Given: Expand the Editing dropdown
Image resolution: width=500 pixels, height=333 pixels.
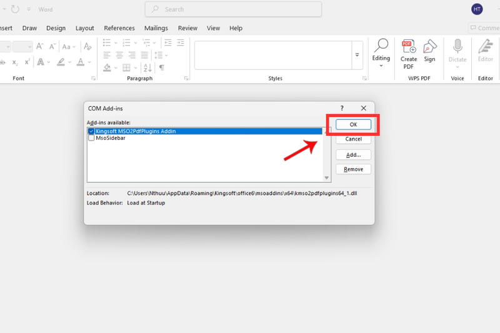Looking at the screenshot, I should tap(381, 66).
